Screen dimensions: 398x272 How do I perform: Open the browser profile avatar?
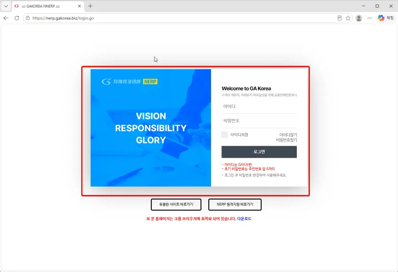pyautogui.click(x=359, y=18)
